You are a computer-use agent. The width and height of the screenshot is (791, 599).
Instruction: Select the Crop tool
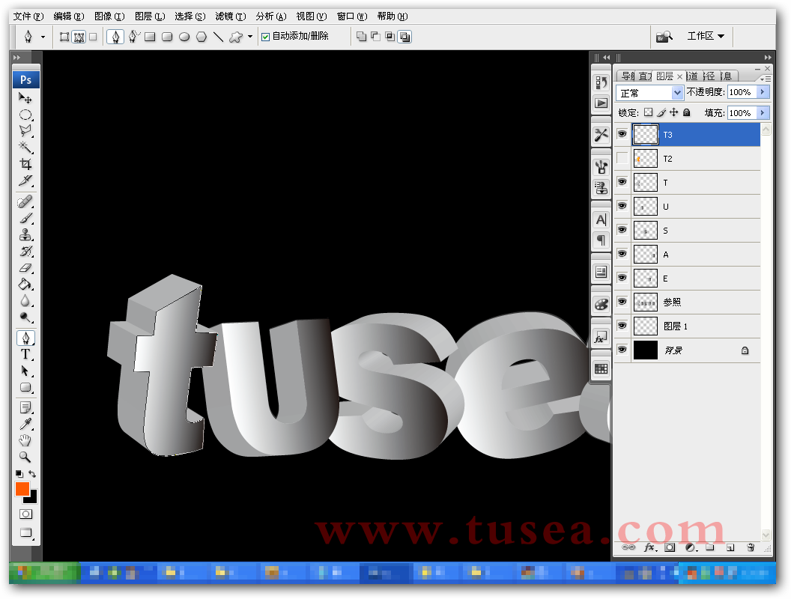coord(25,164)
